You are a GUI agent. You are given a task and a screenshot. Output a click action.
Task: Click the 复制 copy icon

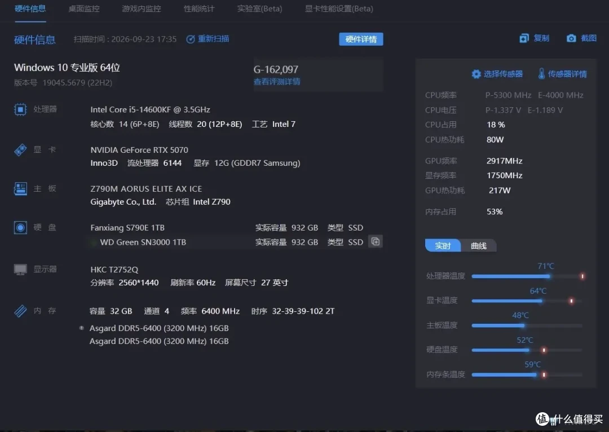pos(524,38)
